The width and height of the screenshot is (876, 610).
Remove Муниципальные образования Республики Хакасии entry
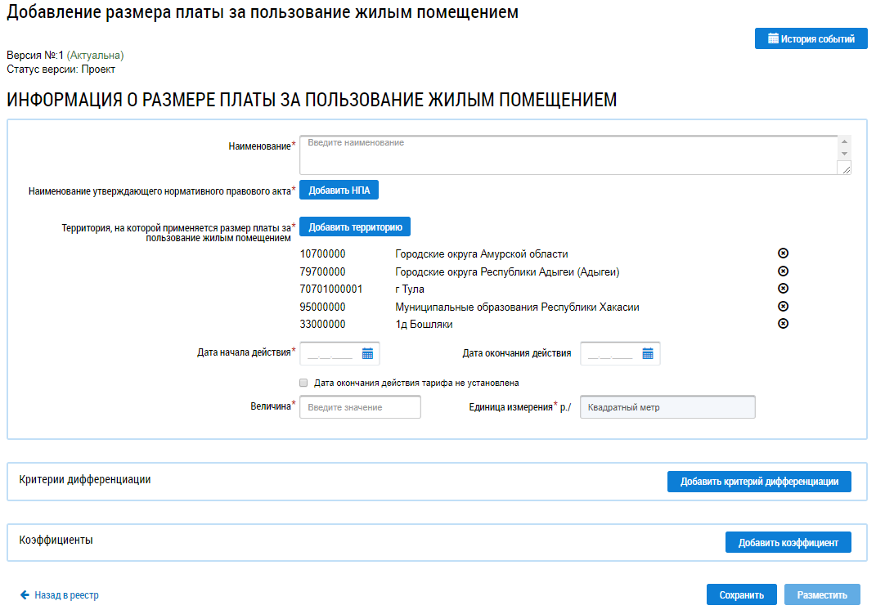coord(783,307)
